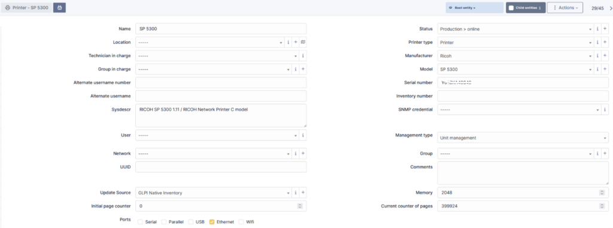Add new Printer type with plus icon
Image resolution: width=613 pixels, height=228 pixels.
click(605, 42)
